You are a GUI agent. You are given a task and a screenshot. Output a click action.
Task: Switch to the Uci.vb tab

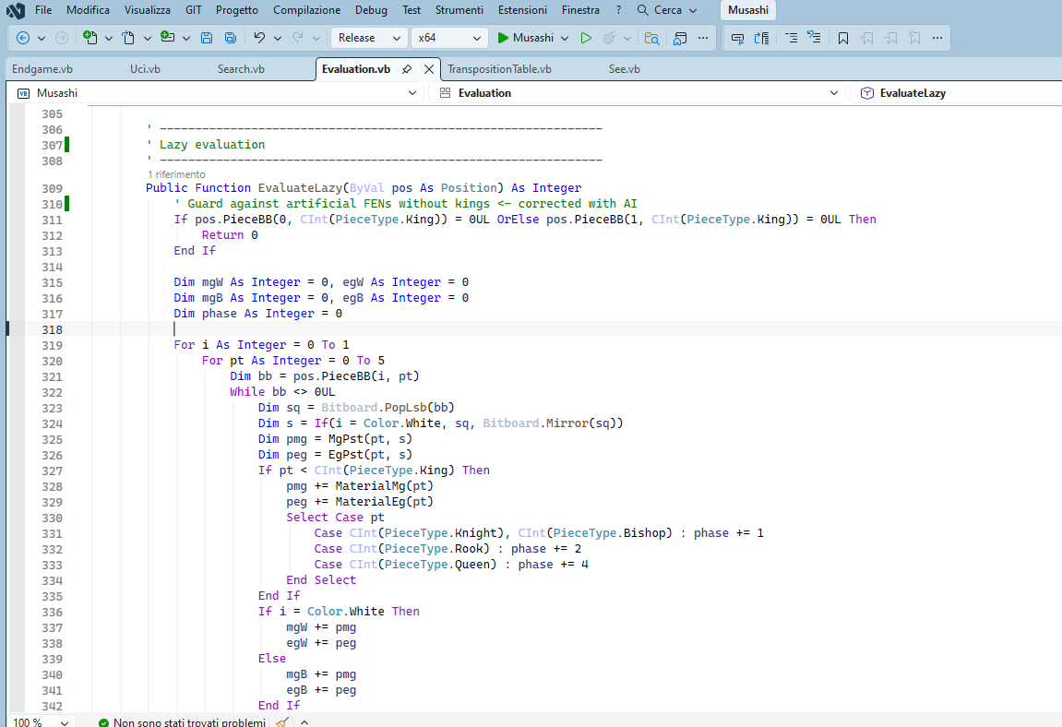click(x=145, y=69)
